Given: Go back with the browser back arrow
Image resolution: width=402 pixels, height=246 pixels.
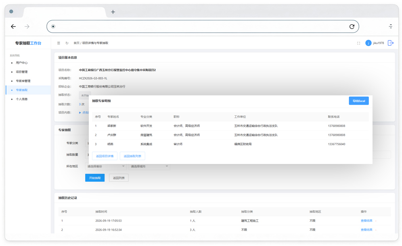Looking at the screenshot, I should pos(13,26).
